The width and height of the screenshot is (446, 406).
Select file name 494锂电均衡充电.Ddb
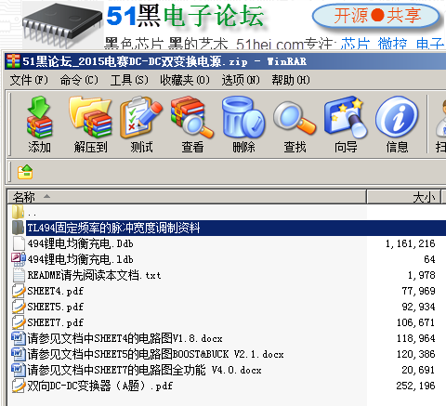coord(80,243)
